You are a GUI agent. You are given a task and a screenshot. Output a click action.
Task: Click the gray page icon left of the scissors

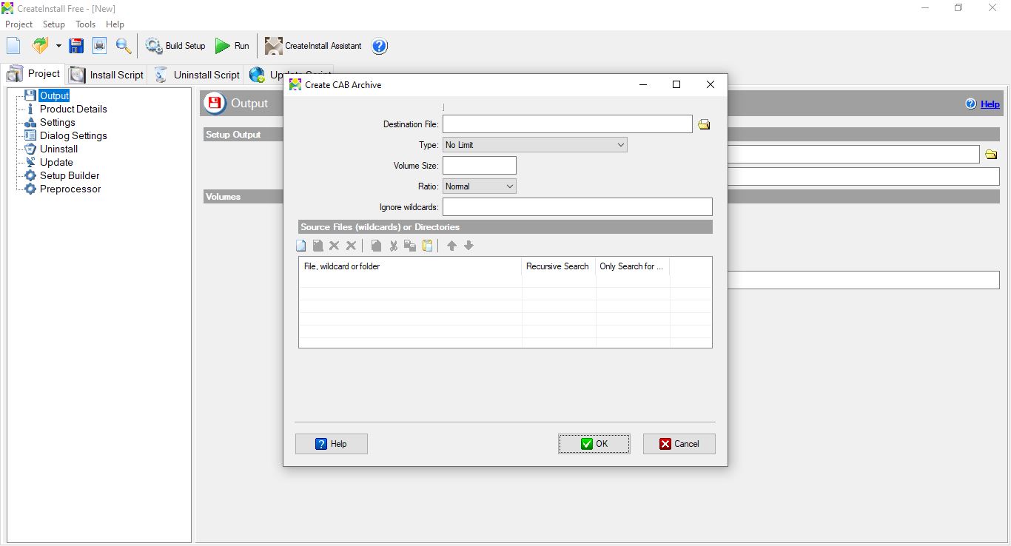pos(376,246)
